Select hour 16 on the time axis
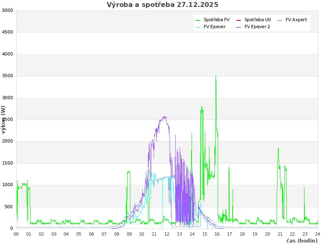Screen dimensions: 326x245 217,234
